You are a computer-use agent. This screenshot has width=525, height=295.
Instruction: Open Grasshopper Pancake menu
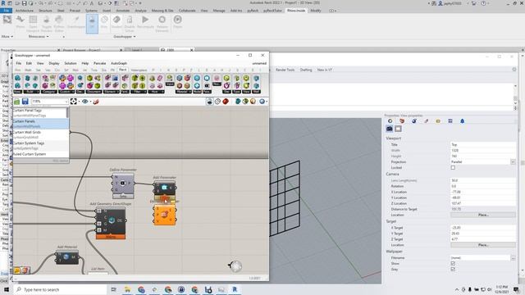point(99,63)
